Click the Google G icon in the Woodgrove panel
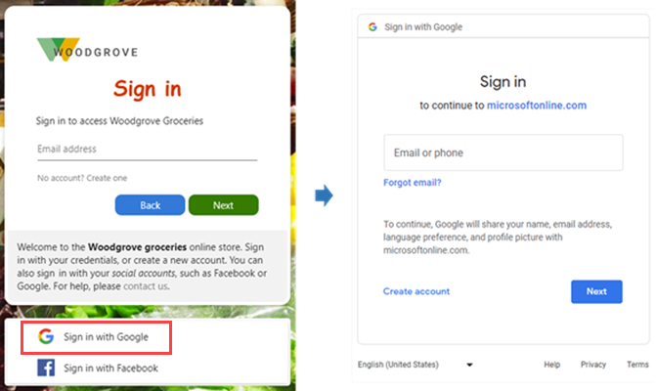656x391 pixels. [45, 336]
